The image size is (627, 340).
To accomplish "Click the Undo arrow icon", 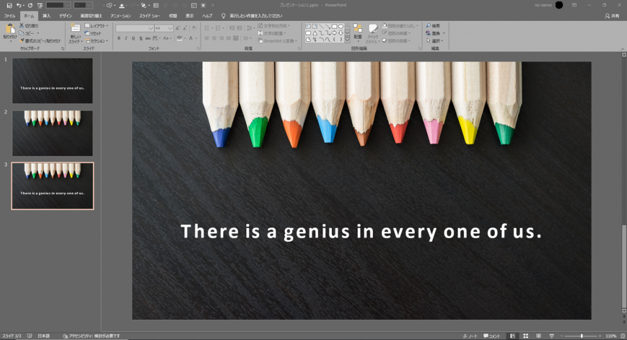I will [x=18, y=5].
